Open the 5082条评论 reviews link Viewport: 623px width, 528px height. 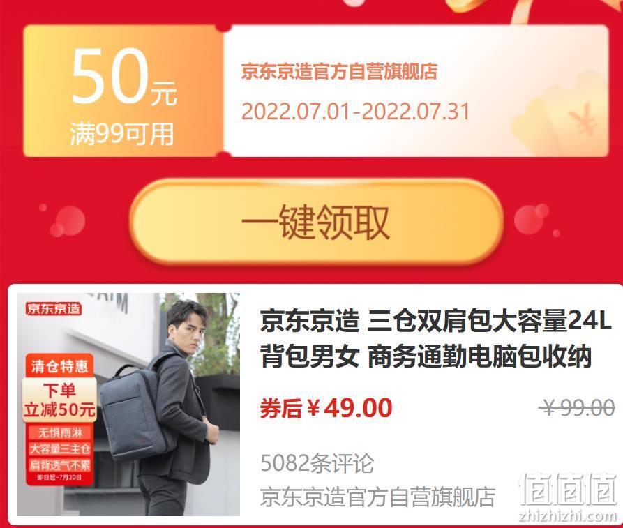(x=317, y=463)
